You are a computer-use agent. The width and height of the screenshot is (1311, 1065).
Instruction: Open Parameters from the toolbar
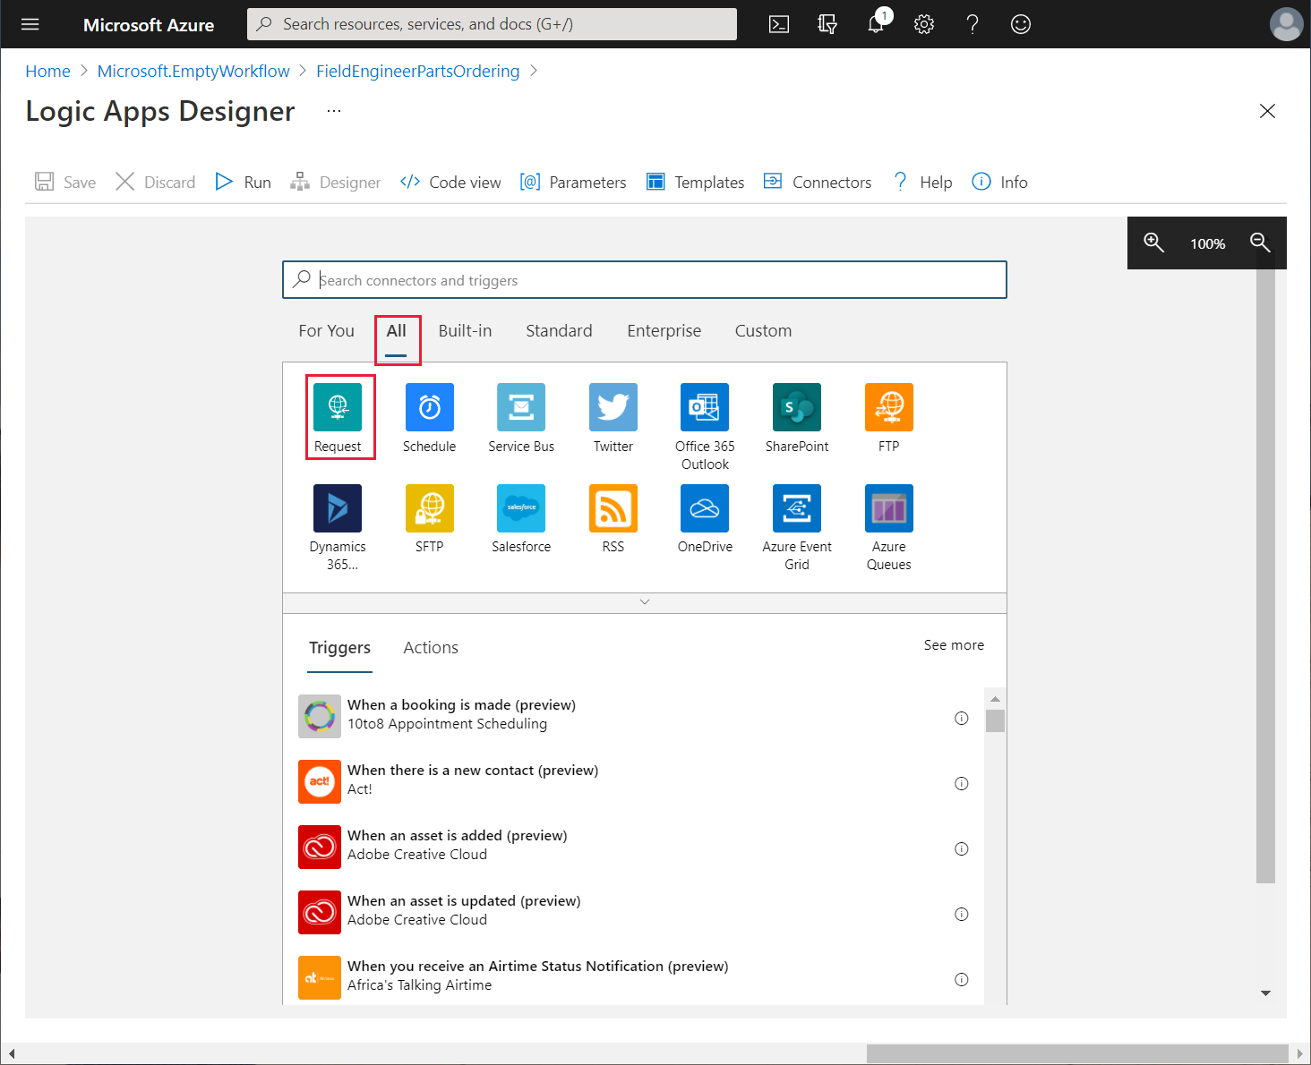point(573,182)
